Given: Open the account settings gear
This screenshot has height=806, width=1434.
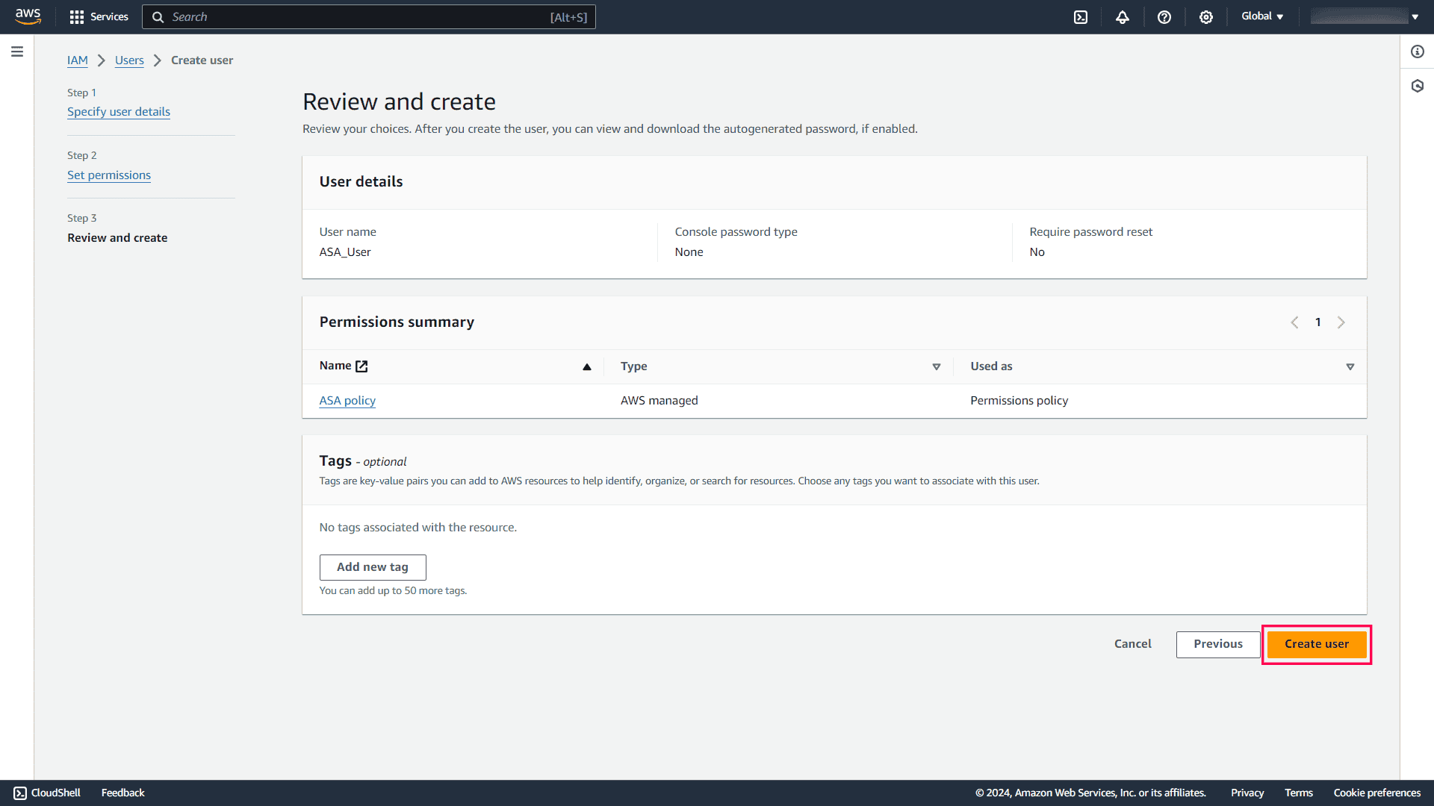Looking at the screenshot, I should [1206, 16].
